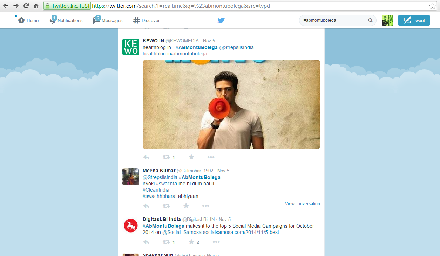Open the socialsamosa.com/2014/11/5-best link
This screenshot has height=256, width=440.
coord(243,232)
